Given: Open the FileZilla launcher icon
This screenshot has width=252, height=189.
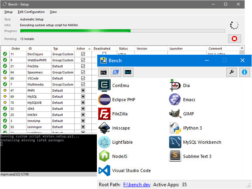Looking at the screenshot, I should pyautogui.click(x=104, y=114).
